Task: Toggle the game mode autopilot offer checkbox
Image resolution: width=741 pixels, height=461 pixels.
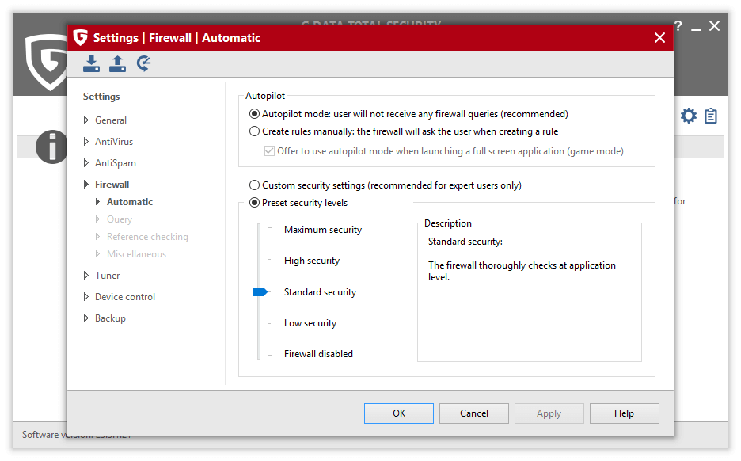Action: (269, 150)
